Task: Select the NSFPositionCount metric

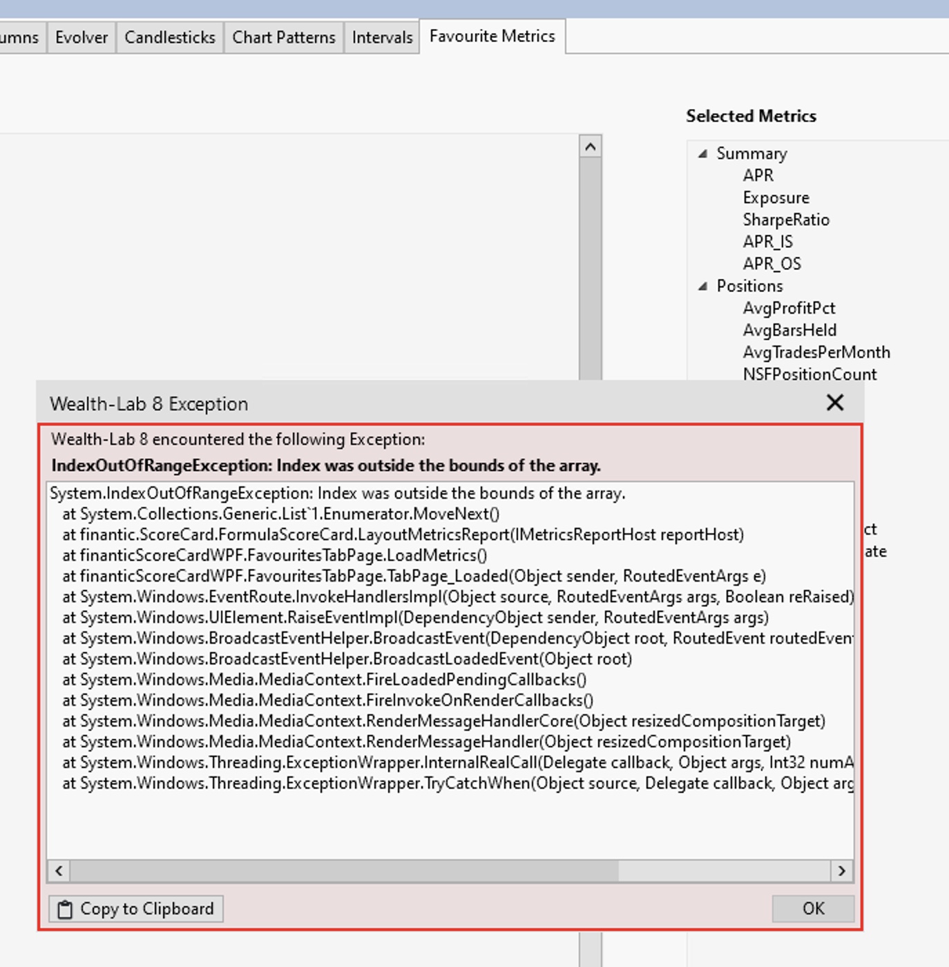Action: 809,374
